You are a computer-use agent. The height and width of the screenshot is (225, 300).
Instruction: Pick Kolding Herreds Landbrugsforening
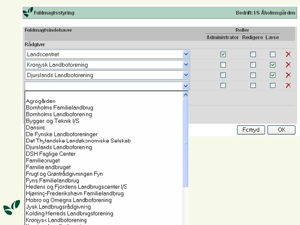coord(70,213)
